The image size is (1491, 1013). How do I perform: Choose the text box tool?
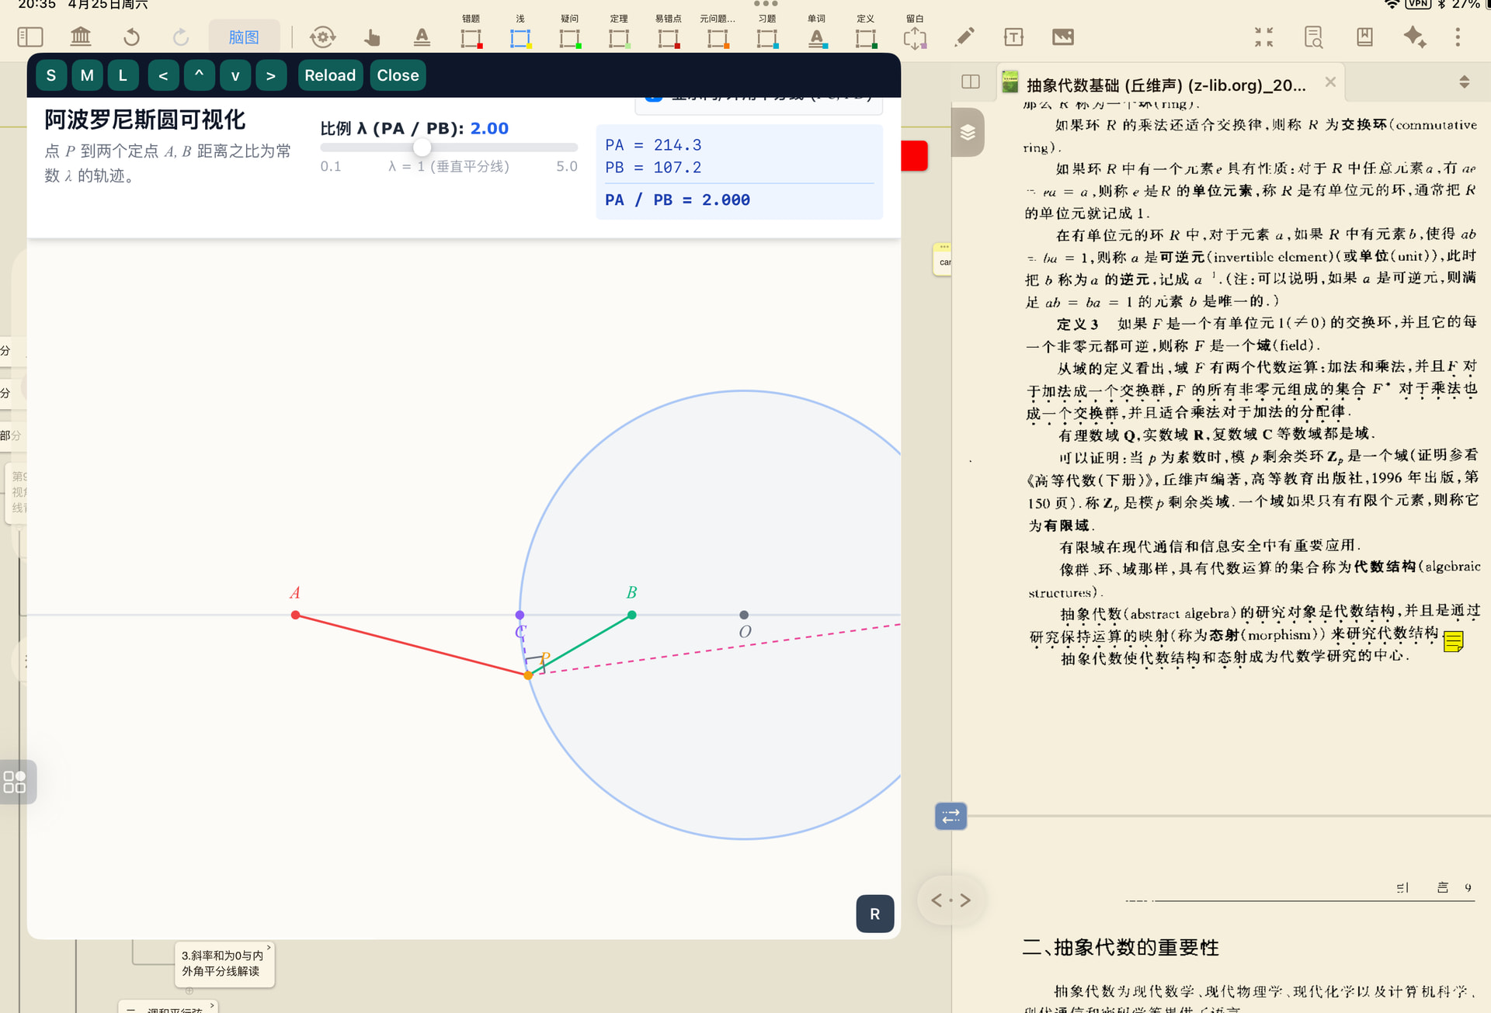pos(1013,36)
